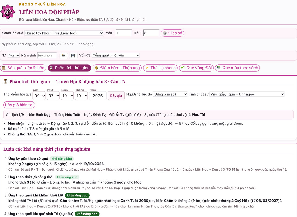Open the 'Tháng' month dropdown

(x=82, y=96)
